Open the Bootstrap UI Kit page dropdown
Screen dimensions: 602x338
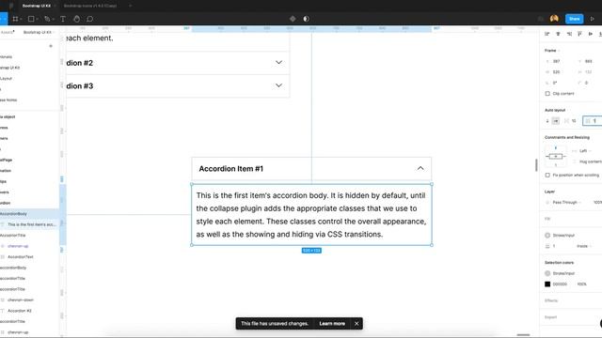click(39, 32)
